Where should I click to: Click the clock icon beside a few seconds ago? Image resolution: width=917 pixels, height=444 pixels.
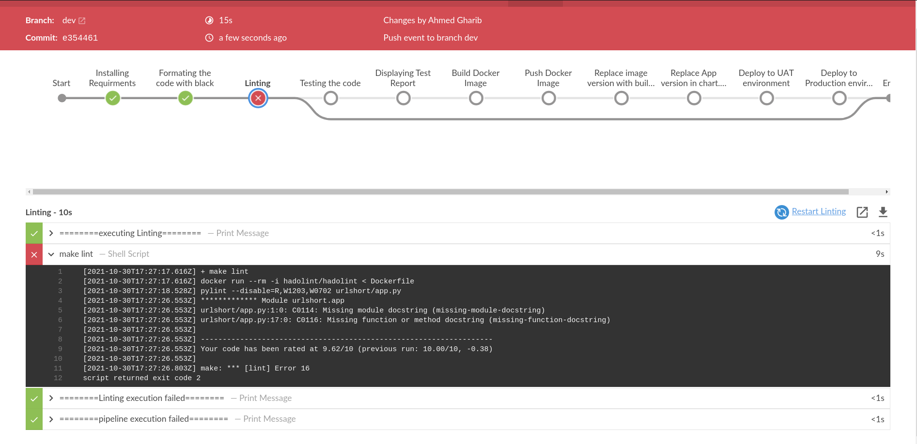tap(209, 38)
